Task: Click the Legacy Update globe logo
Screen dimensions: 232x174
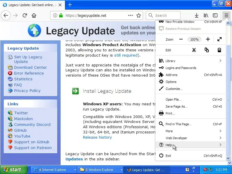Action: coord(35,30)
